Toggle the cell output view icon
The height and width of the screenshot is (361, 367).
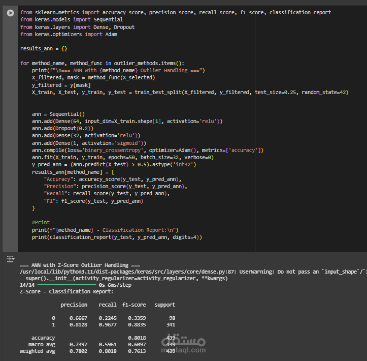click(10, 259)
